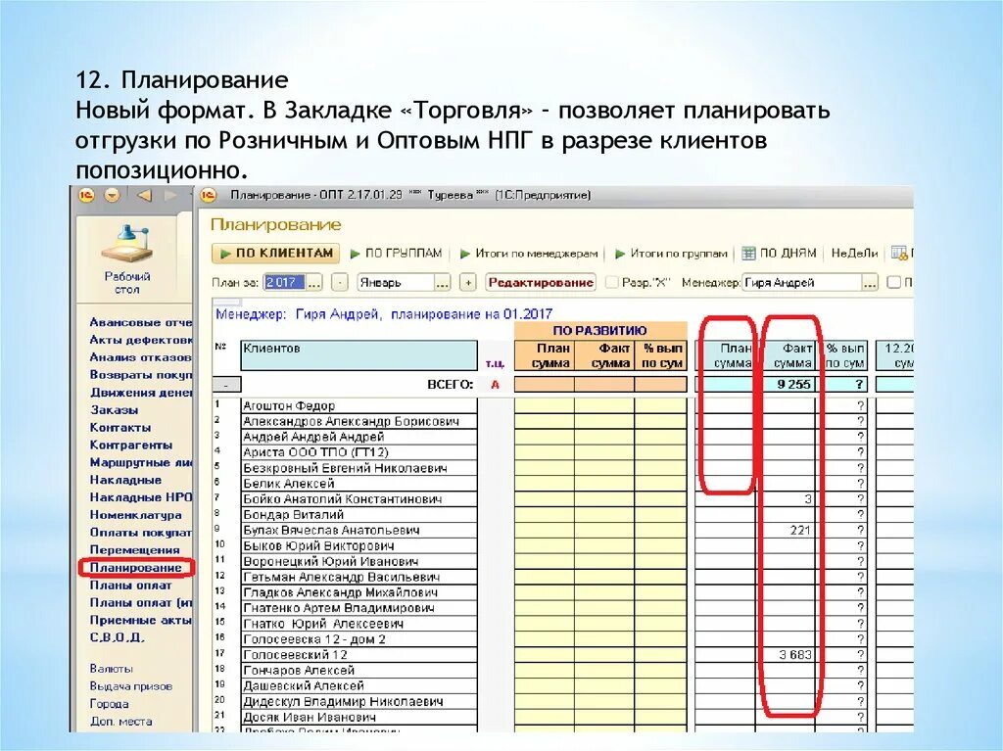Open Итоги по группам view
1003x751 pixels.
(x=672, y=254)
